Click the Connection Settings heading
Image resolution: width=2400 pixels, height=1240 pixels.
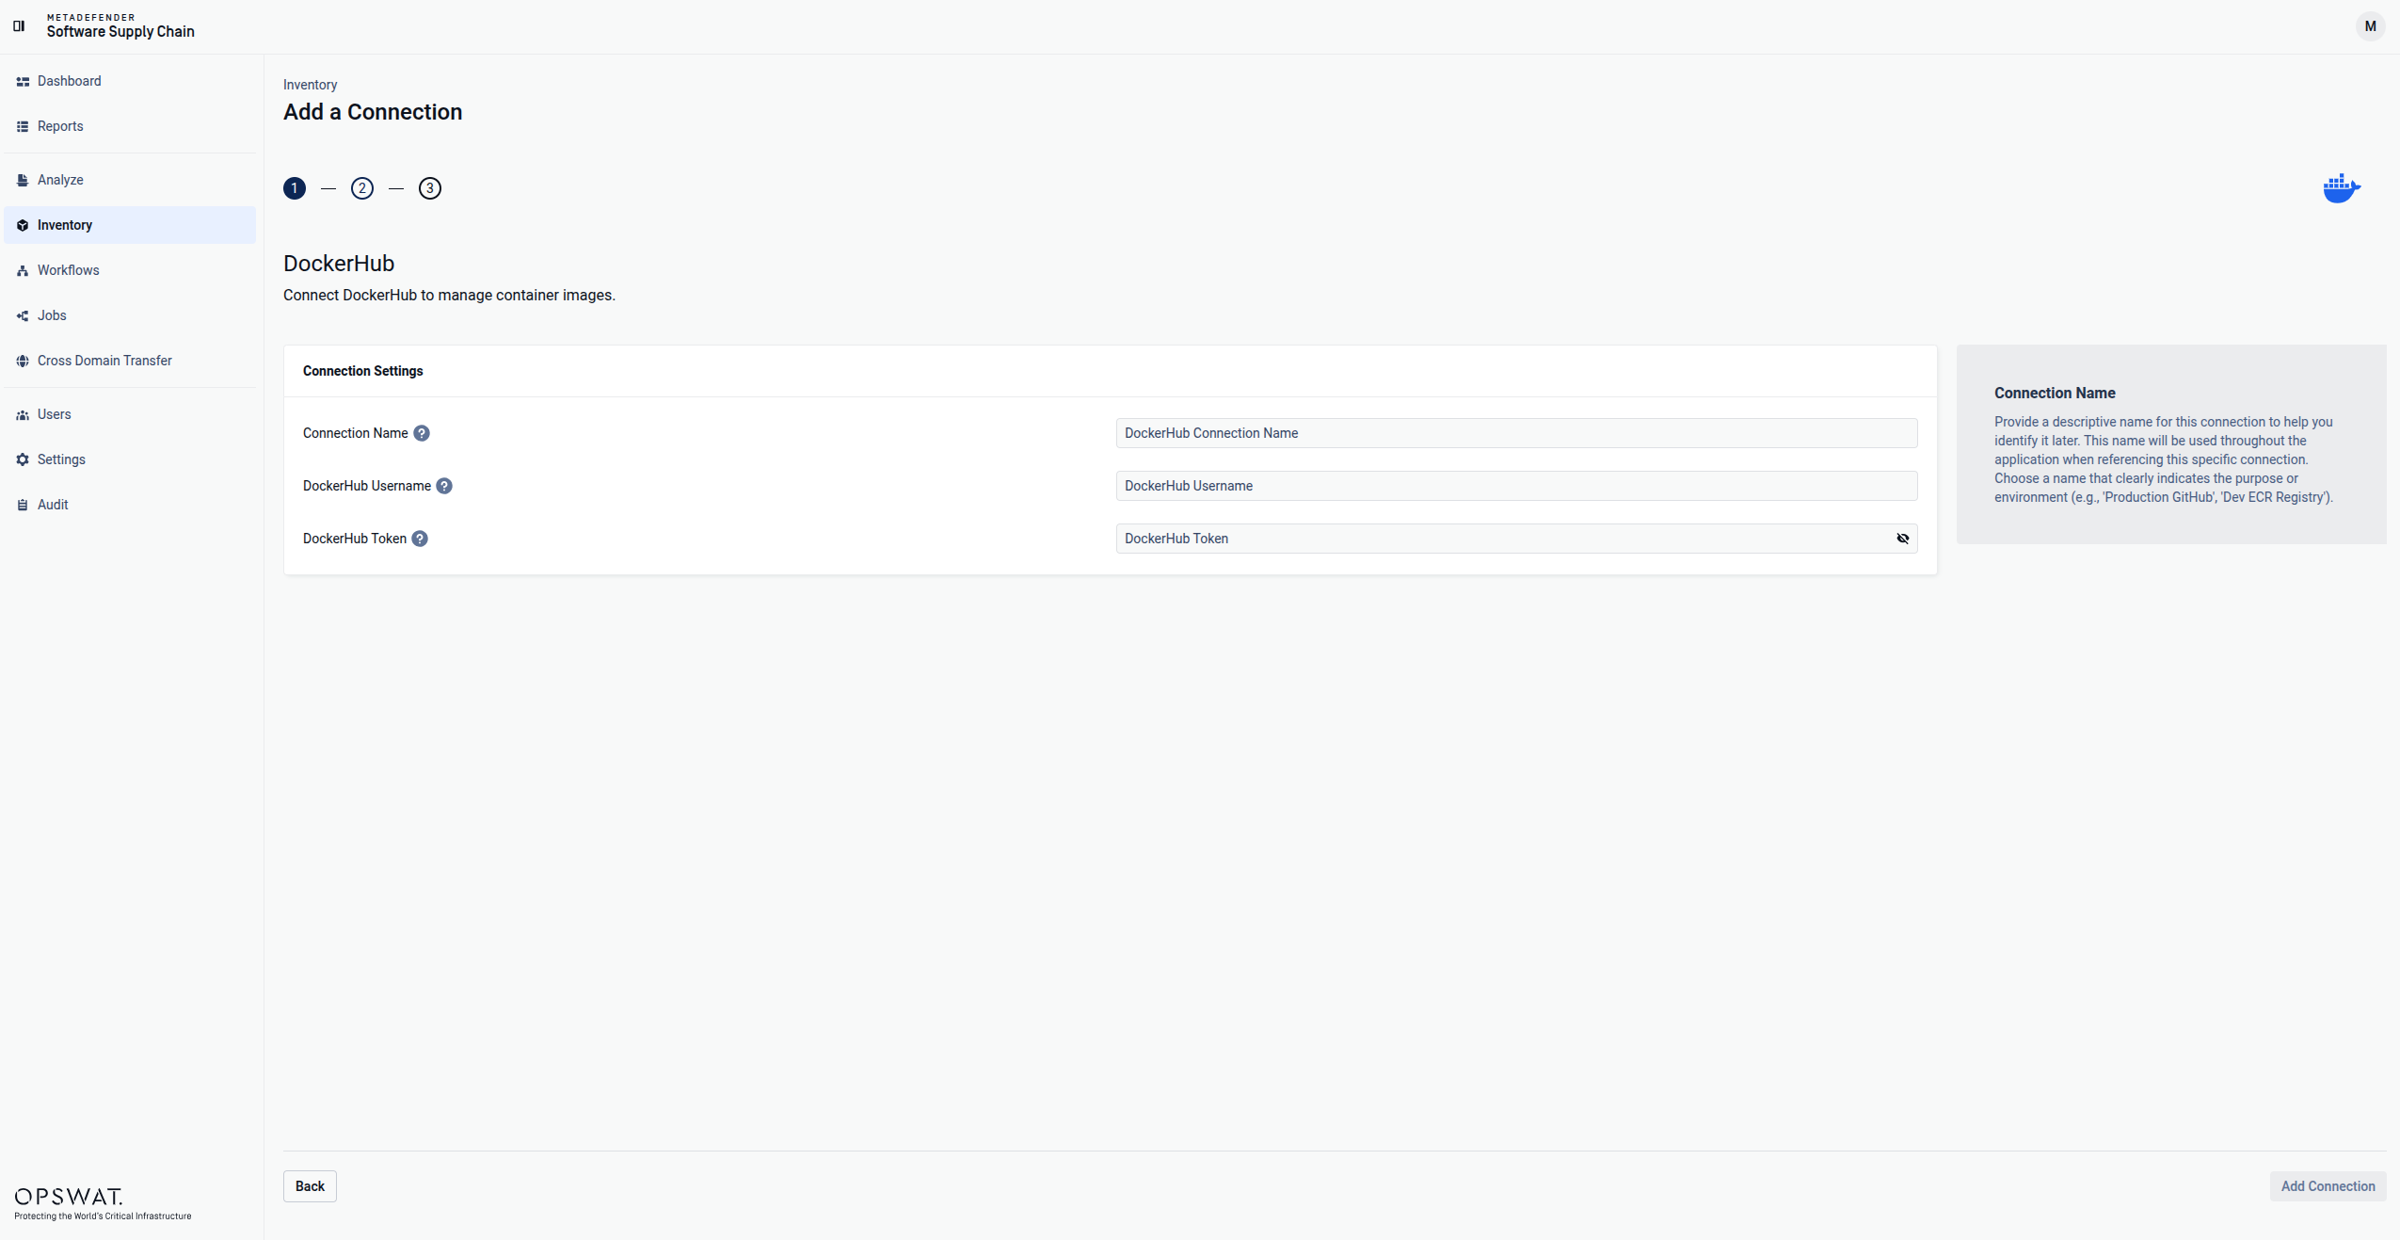point(363,371)
